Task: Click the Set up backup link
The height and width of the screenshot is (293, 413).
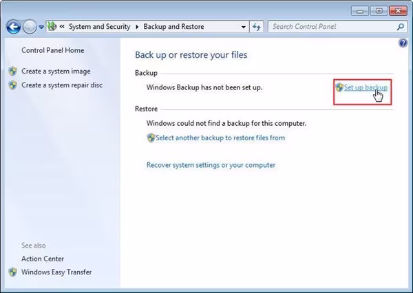Action: click(x=366, y=87)
